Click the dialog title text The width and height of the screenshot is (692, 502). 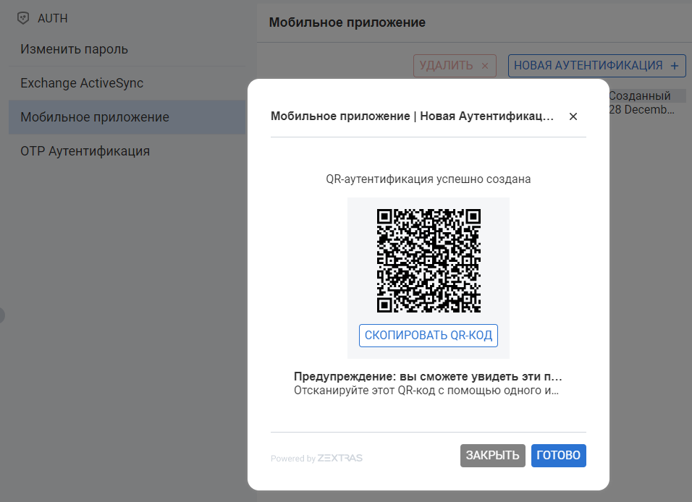[x=412, y=116]
